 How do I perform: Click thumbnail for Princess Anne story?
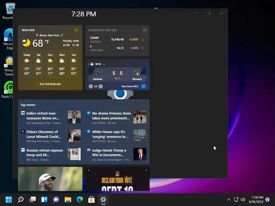[x=140, y=117]
